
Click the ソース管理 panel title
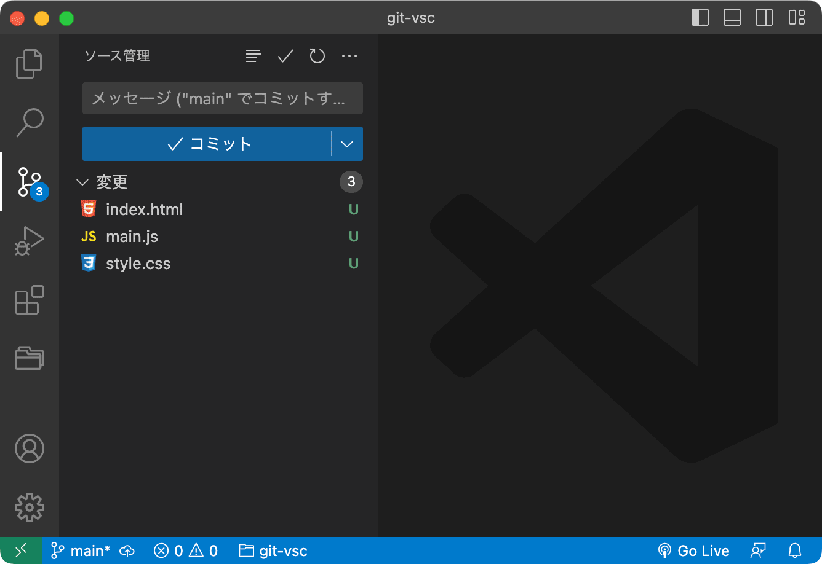[x=117, y=56]
